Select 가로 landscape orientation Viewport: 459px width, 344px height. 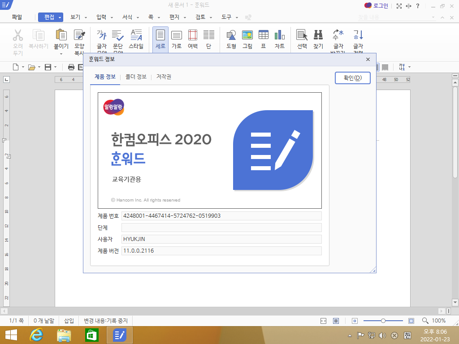[x=177, y=35]
